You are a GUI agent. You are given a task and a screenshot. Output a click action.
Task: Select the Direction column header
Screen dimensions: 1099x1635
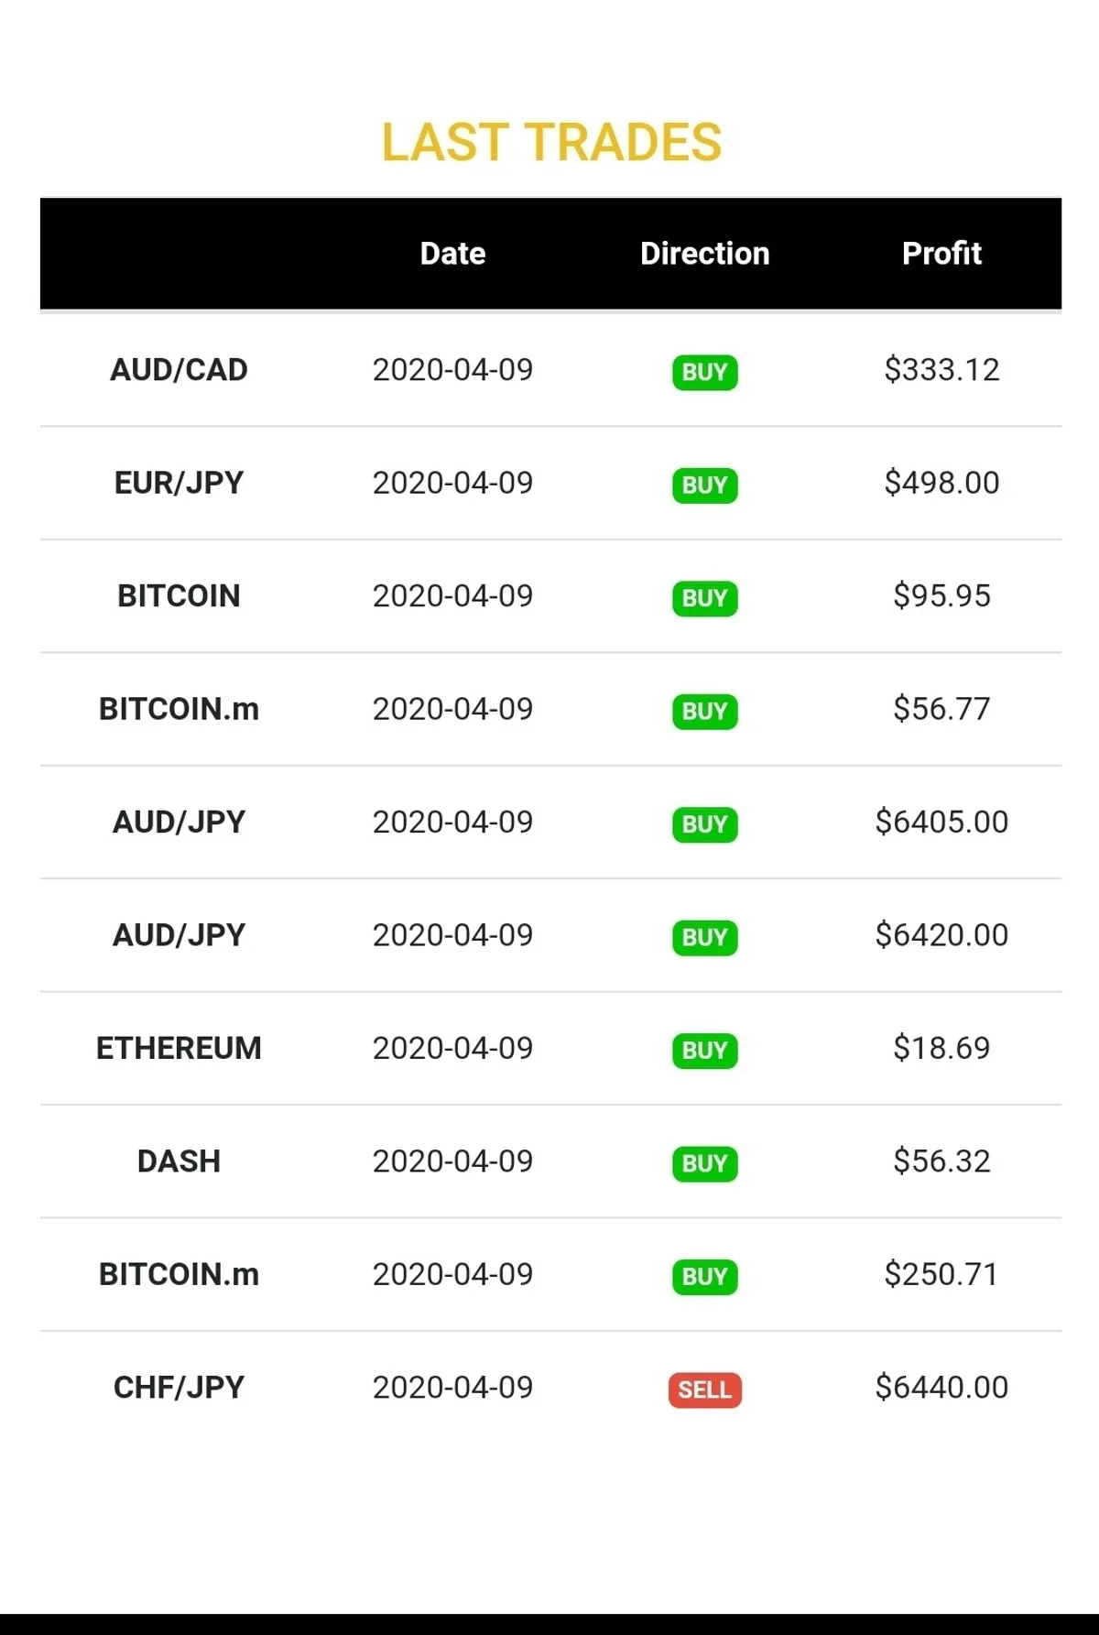pos(704,254)
